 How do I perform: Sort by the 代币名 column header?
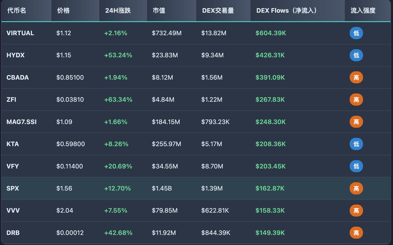point(17,10)
